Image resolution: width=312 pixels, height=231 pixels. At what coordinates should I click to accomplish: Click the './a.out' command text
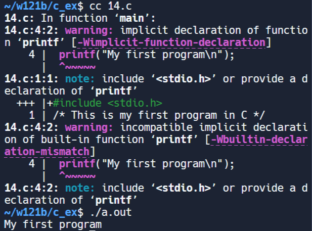click(x=110, y=212)
